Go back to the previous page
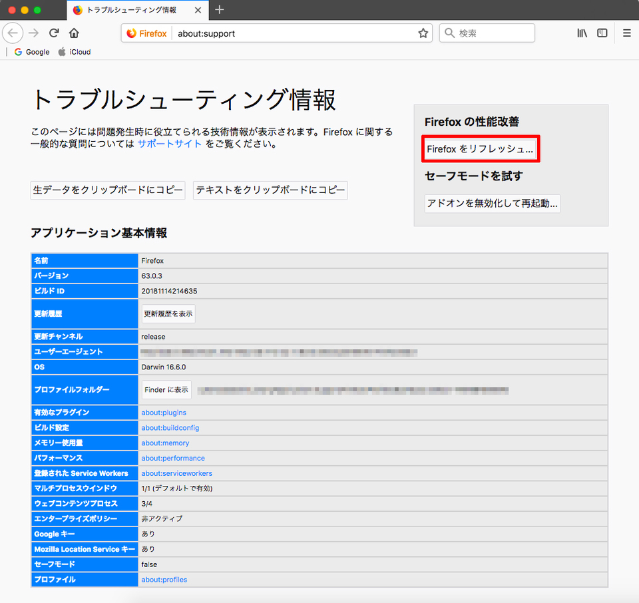This screenshot has height=603, width=639. (13, 33)
